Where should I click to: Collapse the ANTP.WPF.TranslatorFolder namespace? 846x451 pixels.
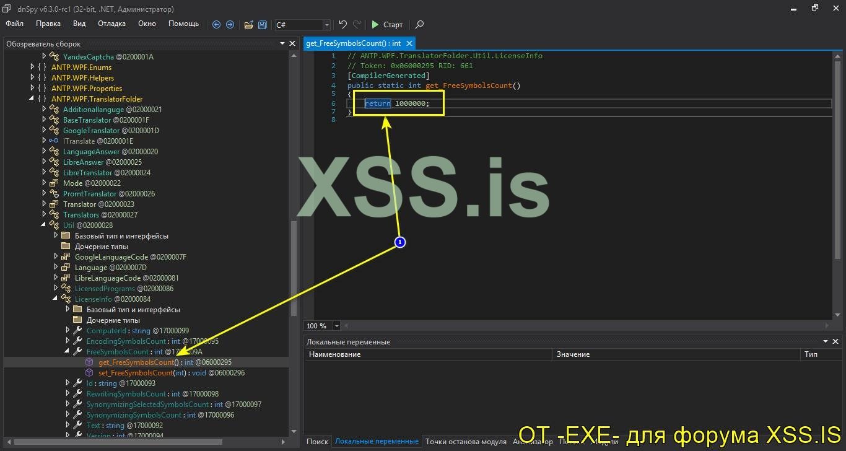click(32, 99)
